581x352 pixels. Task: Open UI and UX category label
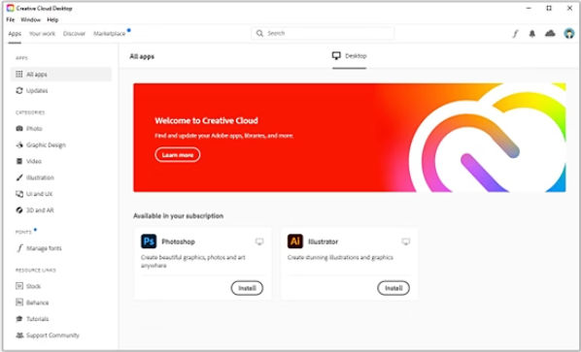click(x=39, y=194)
